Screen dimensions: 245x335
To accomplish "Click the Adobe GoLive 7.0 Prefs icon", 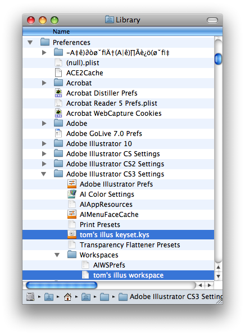I will coord(58,133).
